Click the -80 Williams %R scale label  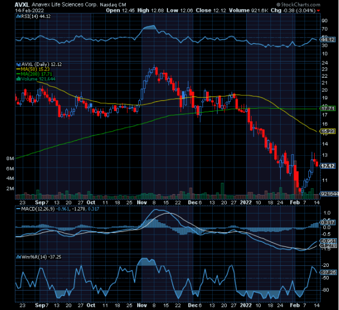tap(325, 290)
